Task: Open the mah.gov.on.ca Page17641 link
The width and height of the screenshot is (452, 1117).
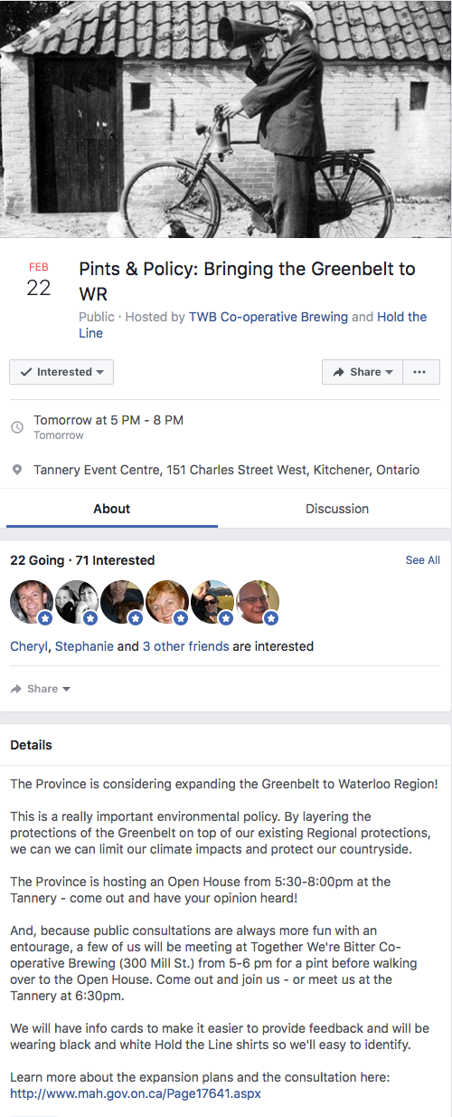Action: [136, 1093]
